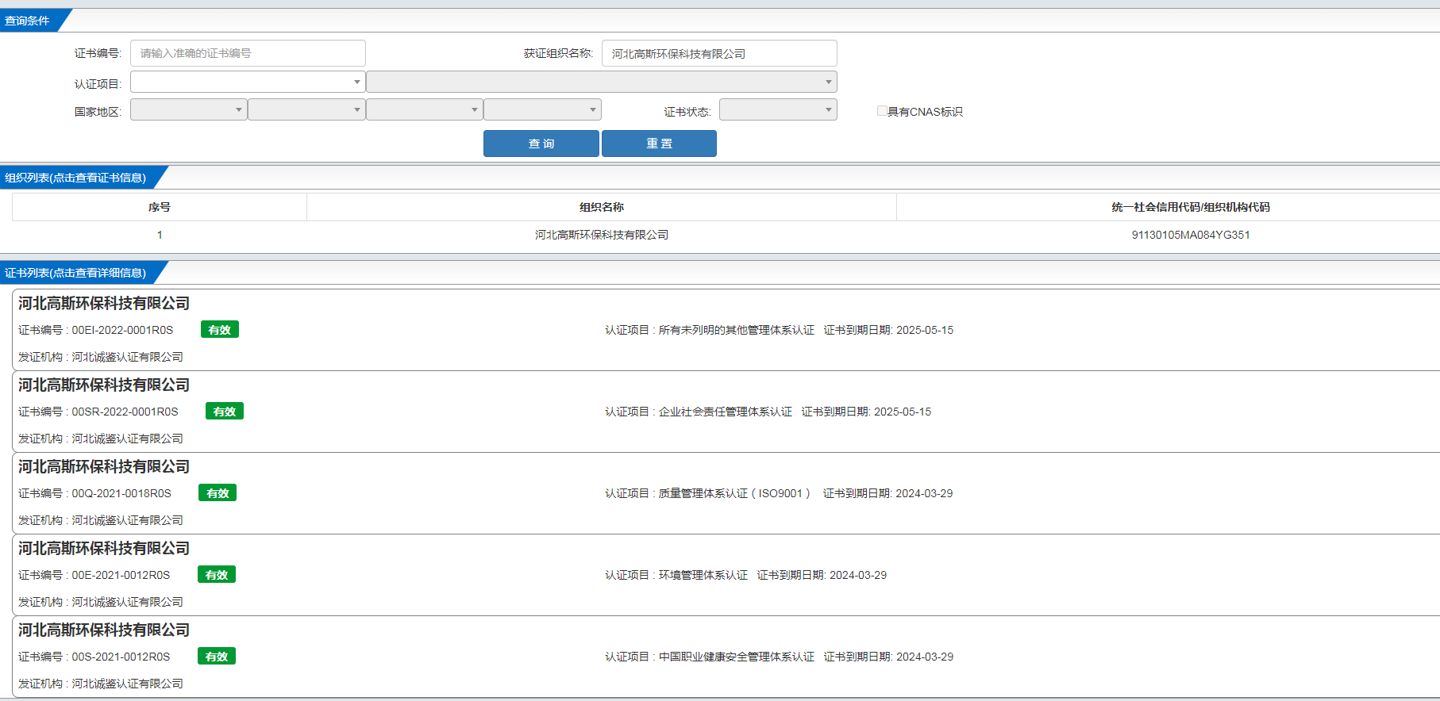Click the 证书编号 input field
Screen dimensions: 1440x701
click(x=248, y=53)
